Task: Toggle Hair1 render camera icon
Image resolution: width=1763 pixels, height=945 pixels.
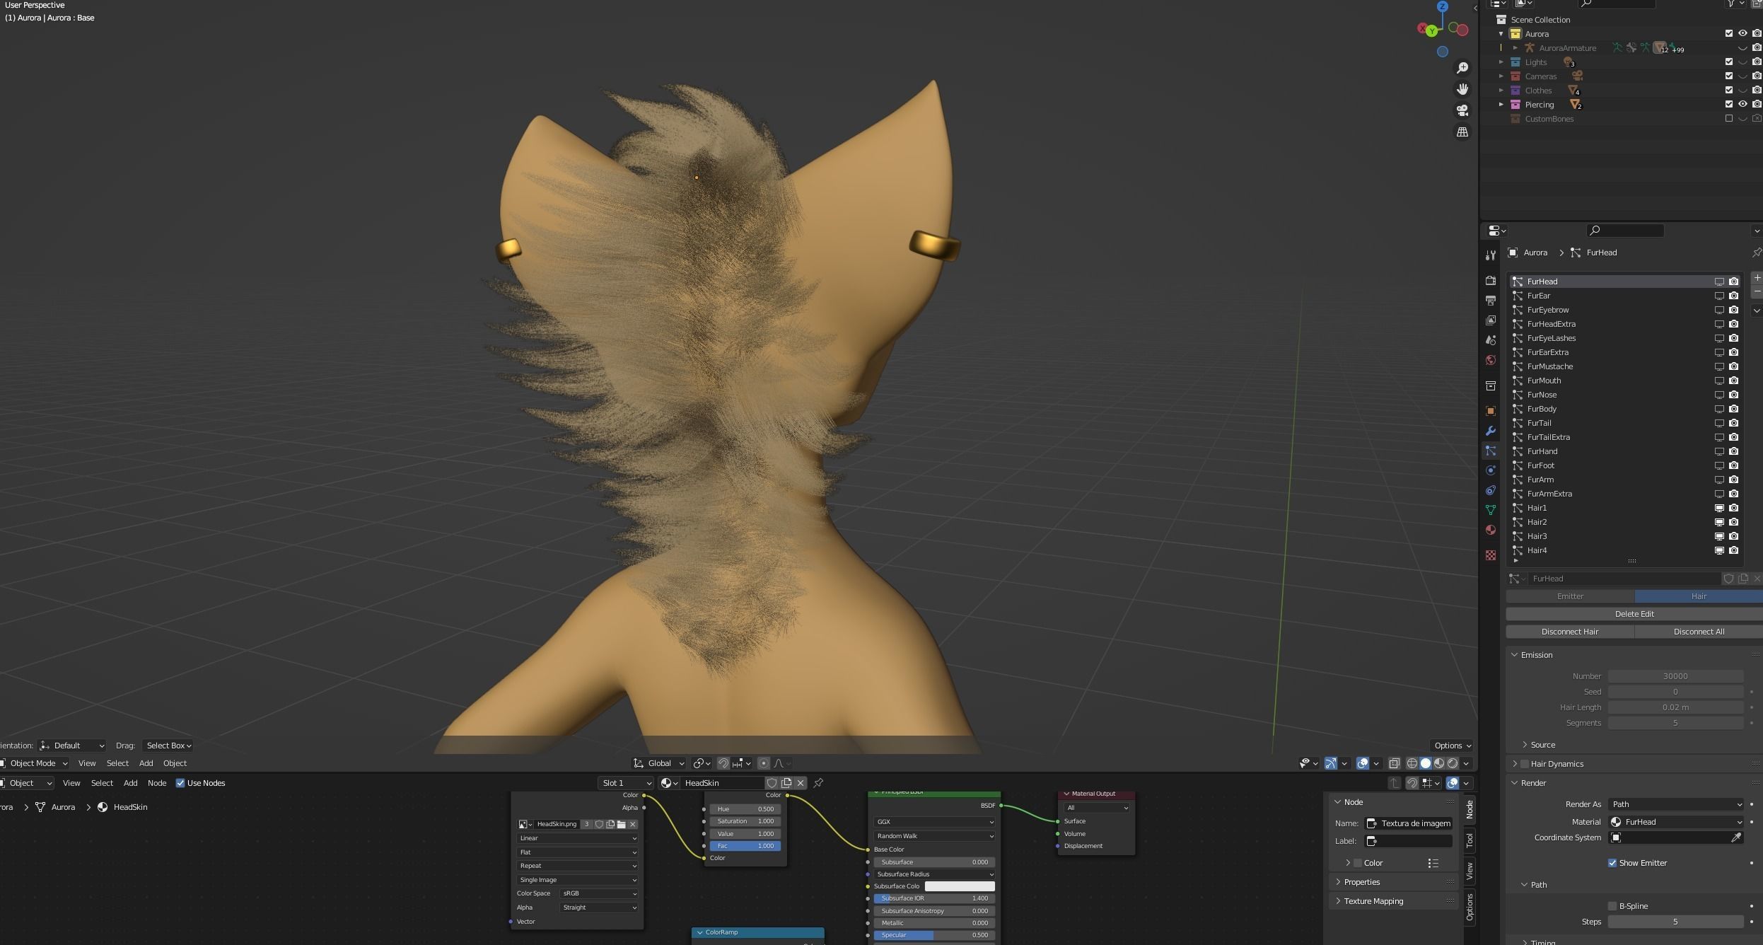Action: [x=1733, y=508]
